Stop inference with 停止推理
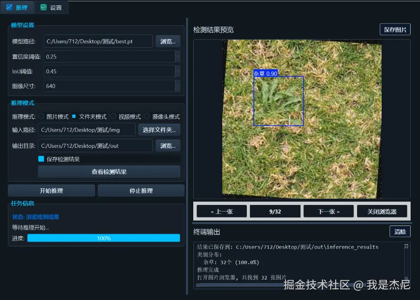The height and width of the screenshot is (300, 420). (x=141, y=190)
